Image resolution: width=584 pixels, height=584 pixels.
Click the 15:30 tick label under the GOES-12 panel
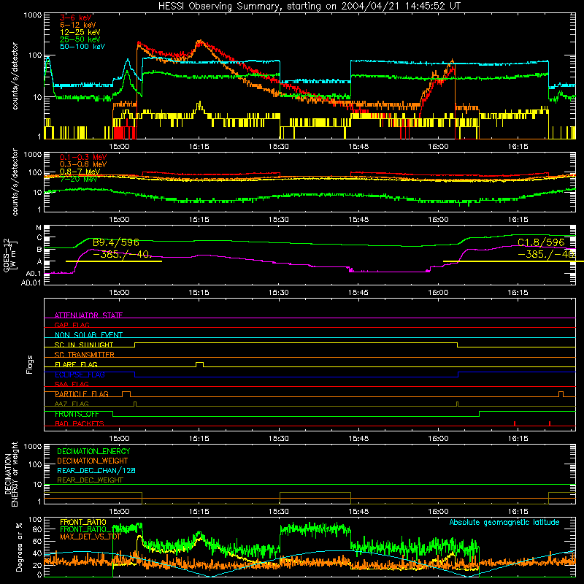point(279,293)
